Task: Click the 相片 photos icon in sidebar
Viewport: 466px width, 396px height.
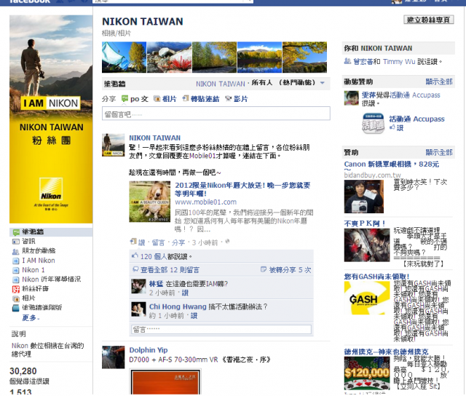Action: 16,298
